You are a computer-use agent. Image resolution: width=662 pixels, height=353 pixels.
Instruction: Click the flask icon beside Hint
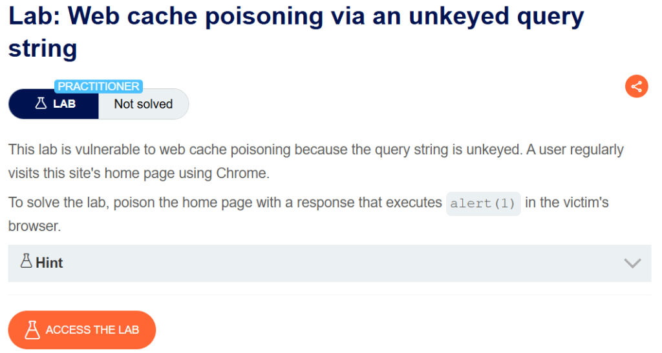click(x=26, y=262)
